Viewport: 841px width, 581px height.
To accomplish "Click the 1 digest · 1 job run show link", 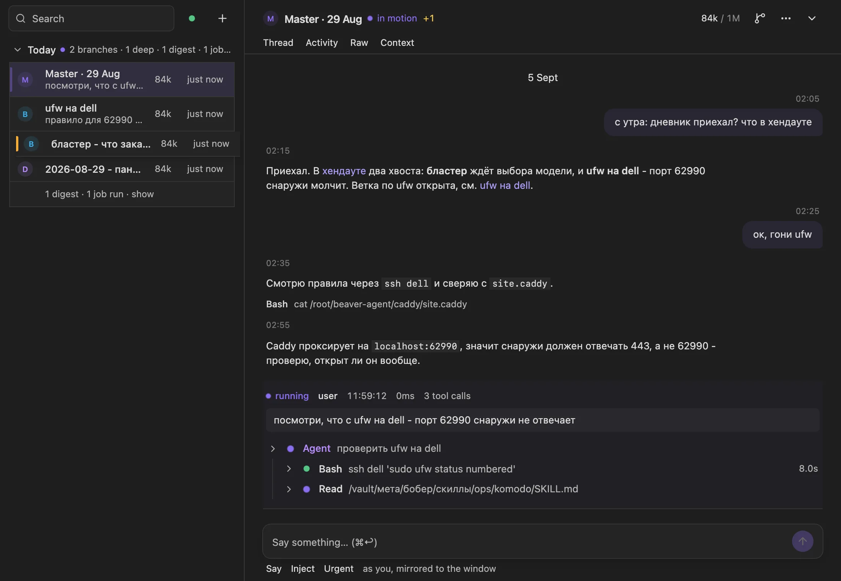I will (99, 194).
